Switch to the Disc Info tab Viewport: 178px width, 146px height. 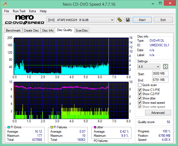tap(48, 31)
